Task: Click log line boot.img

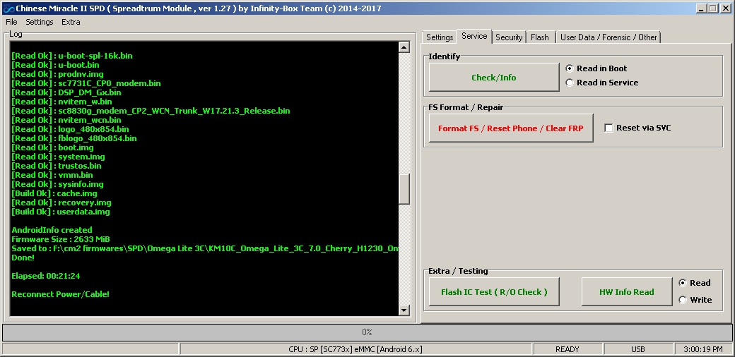Action: (52, 147)
